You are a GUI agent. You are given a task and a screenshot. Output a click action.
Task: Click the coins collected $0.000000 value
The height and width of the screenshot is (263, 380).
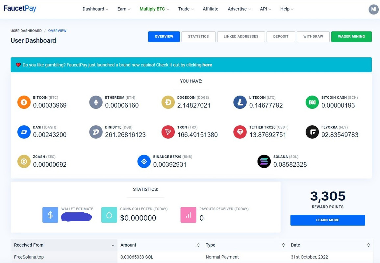pos(138,218)
